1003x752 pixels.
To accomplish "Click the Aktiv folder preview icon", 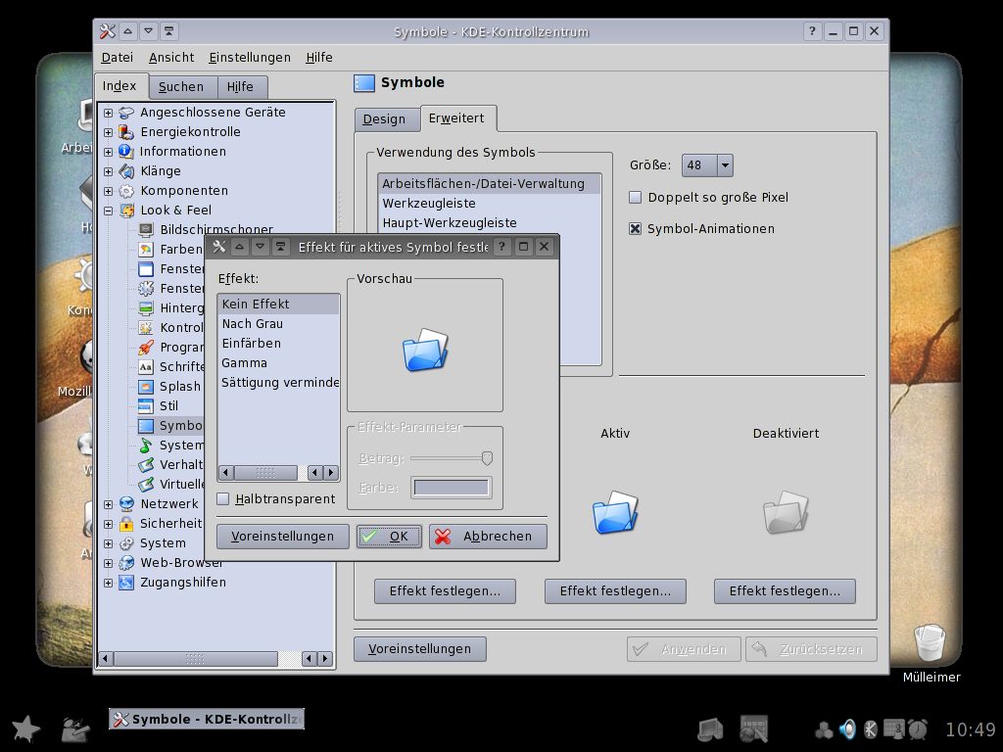I will tap(615, 512).
